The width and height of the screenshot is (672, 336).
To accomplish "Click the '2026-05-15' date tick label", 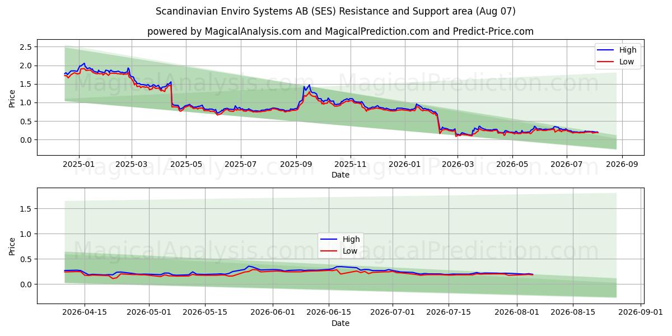I will click(206, 312).
